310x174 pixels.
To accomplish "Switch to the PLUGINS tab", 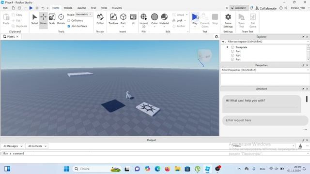I will pyautogui.click(x=117, y=8).
